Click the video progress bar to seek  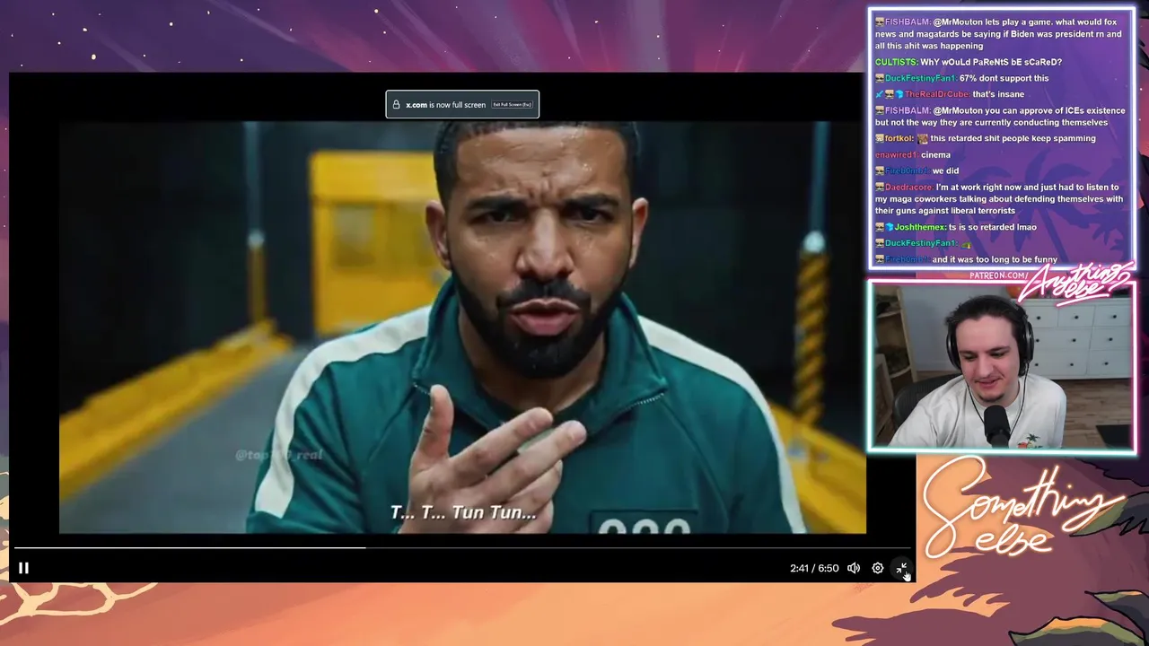(x=462, y=547)
